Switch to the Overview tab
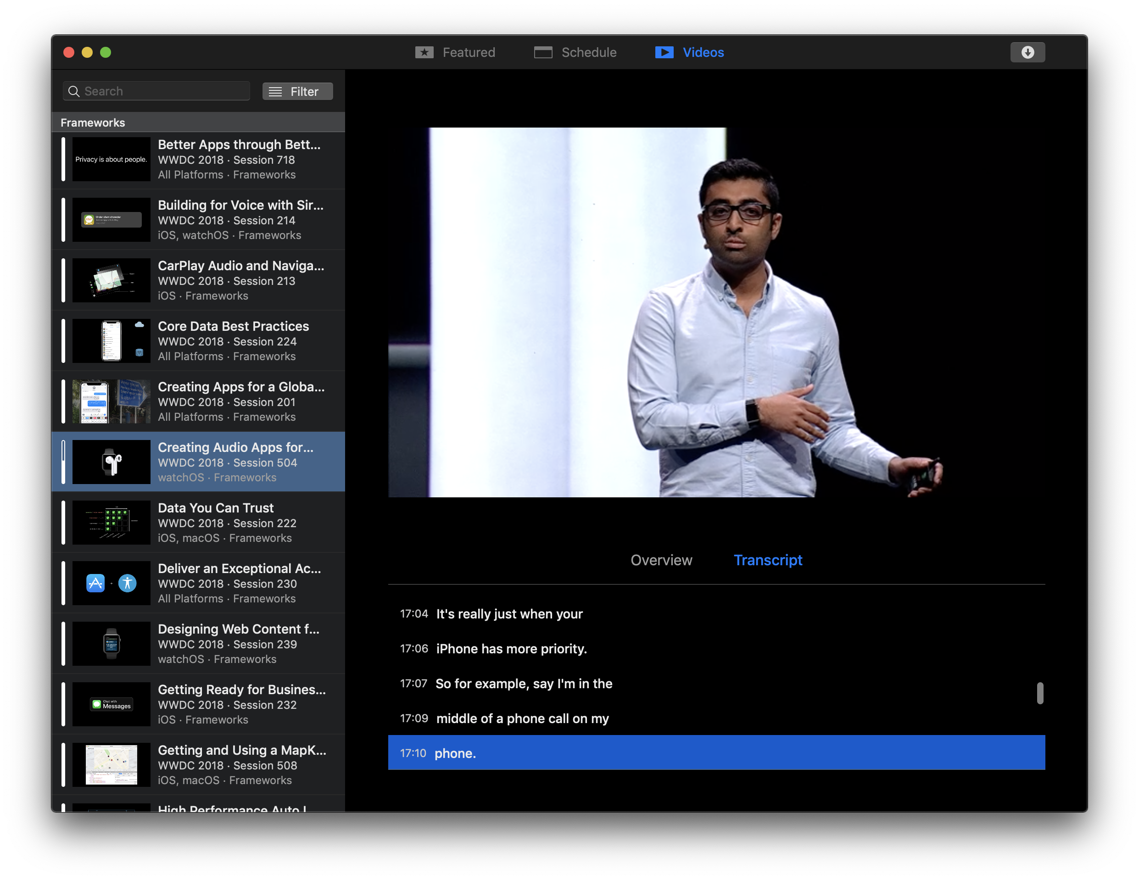The image size is (1139, 880). point(661,560)
